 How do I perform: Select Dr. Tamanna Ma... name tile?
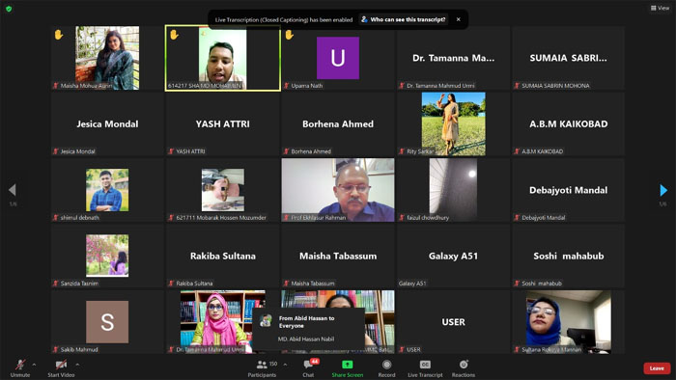[x=453, y=58]
